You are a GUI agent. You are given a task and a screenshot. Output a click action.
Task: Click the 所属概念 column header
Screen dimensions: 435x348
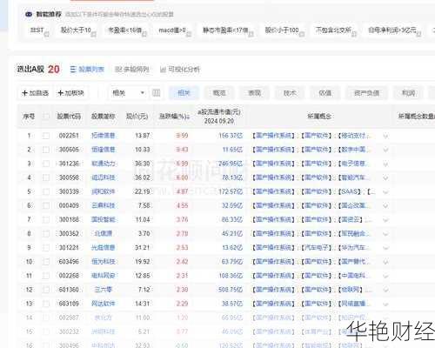pos(319,117)
